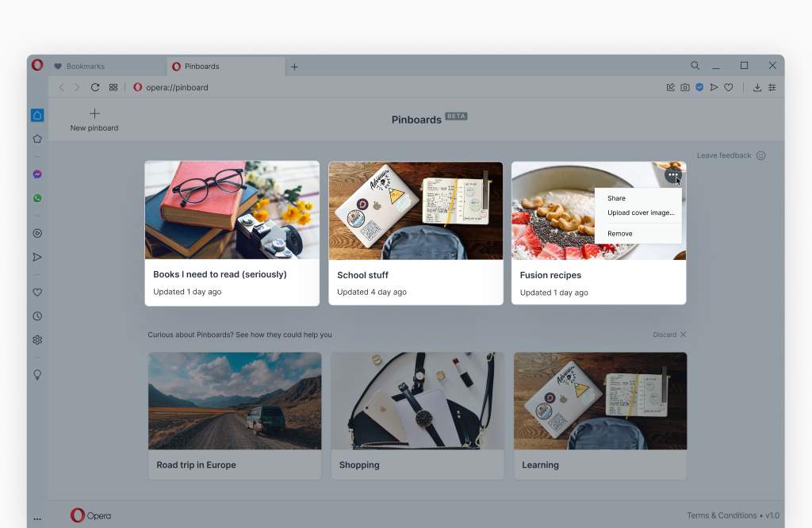This screenshot has width=812, height=528.
Task: Open the Road trip in Europe example
Action: 235,401
